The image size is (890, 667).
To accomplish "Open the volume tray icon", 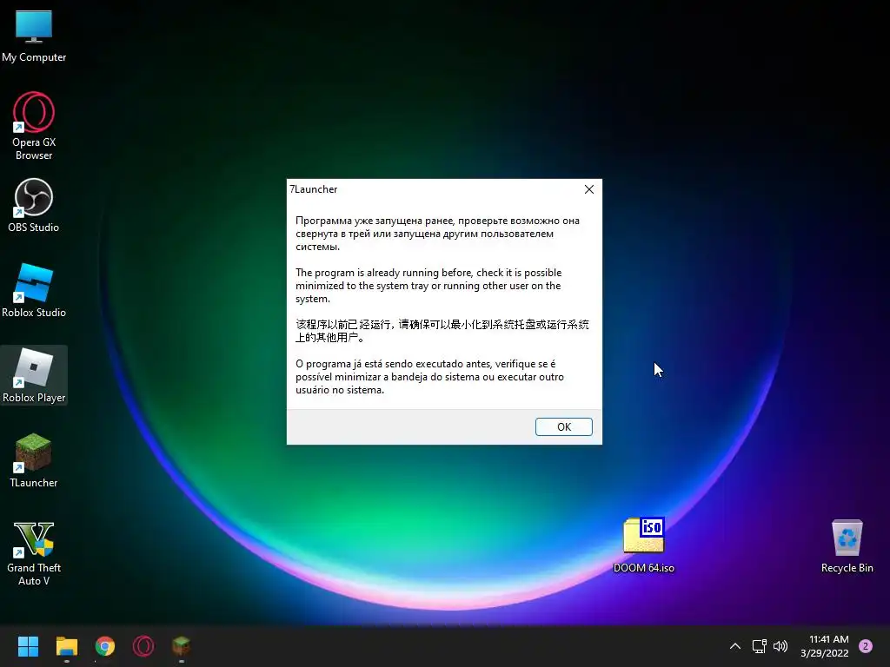I will pyautogui.click(x=780, y=646).
